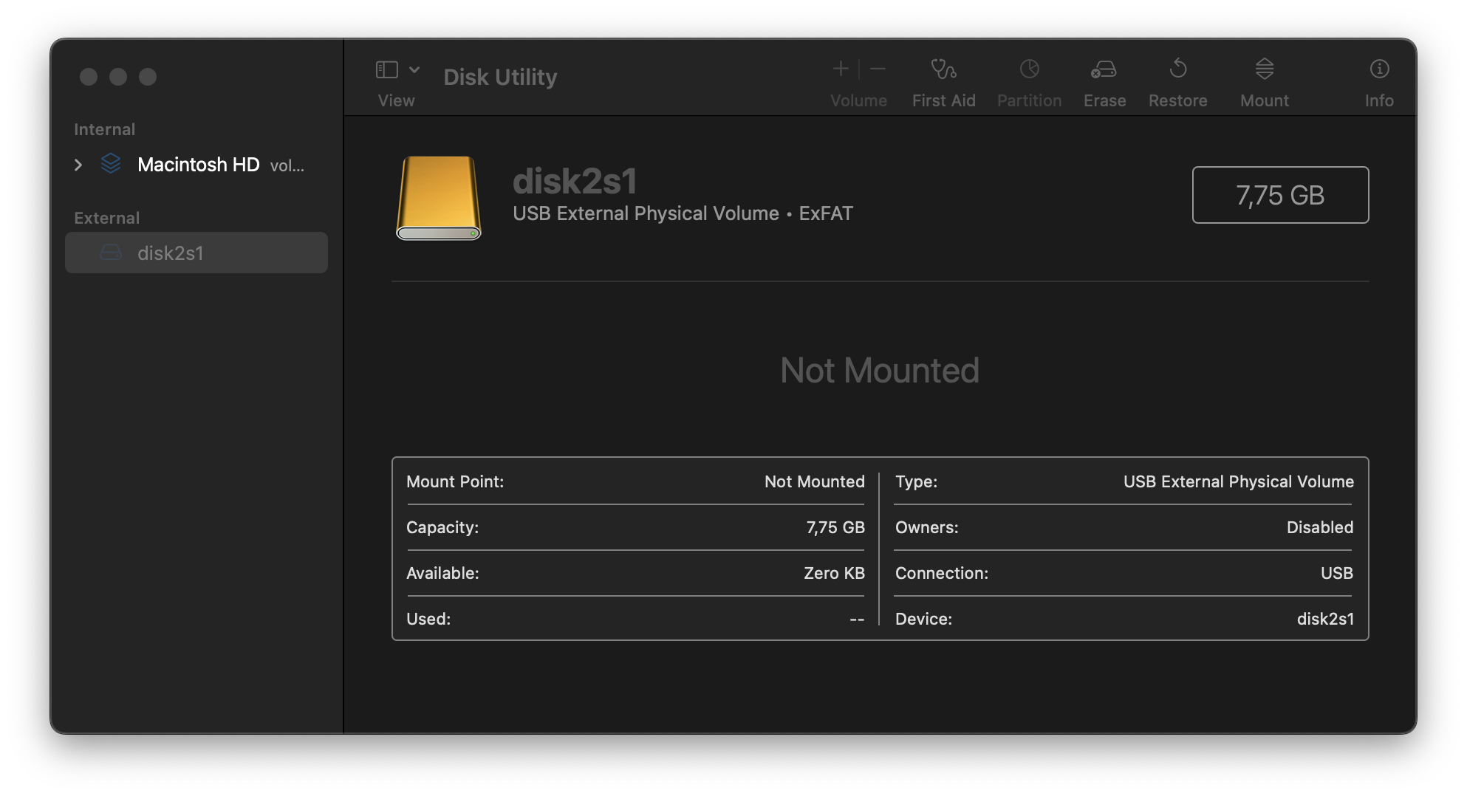Click the 7,75 GB capacity box

pyautogui.click(x=1279, y=195)
